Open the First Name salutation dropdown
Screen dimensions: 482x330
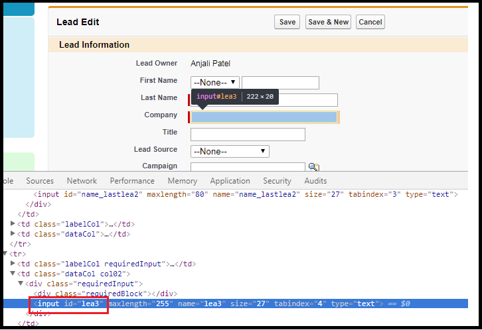pos(214,82)
